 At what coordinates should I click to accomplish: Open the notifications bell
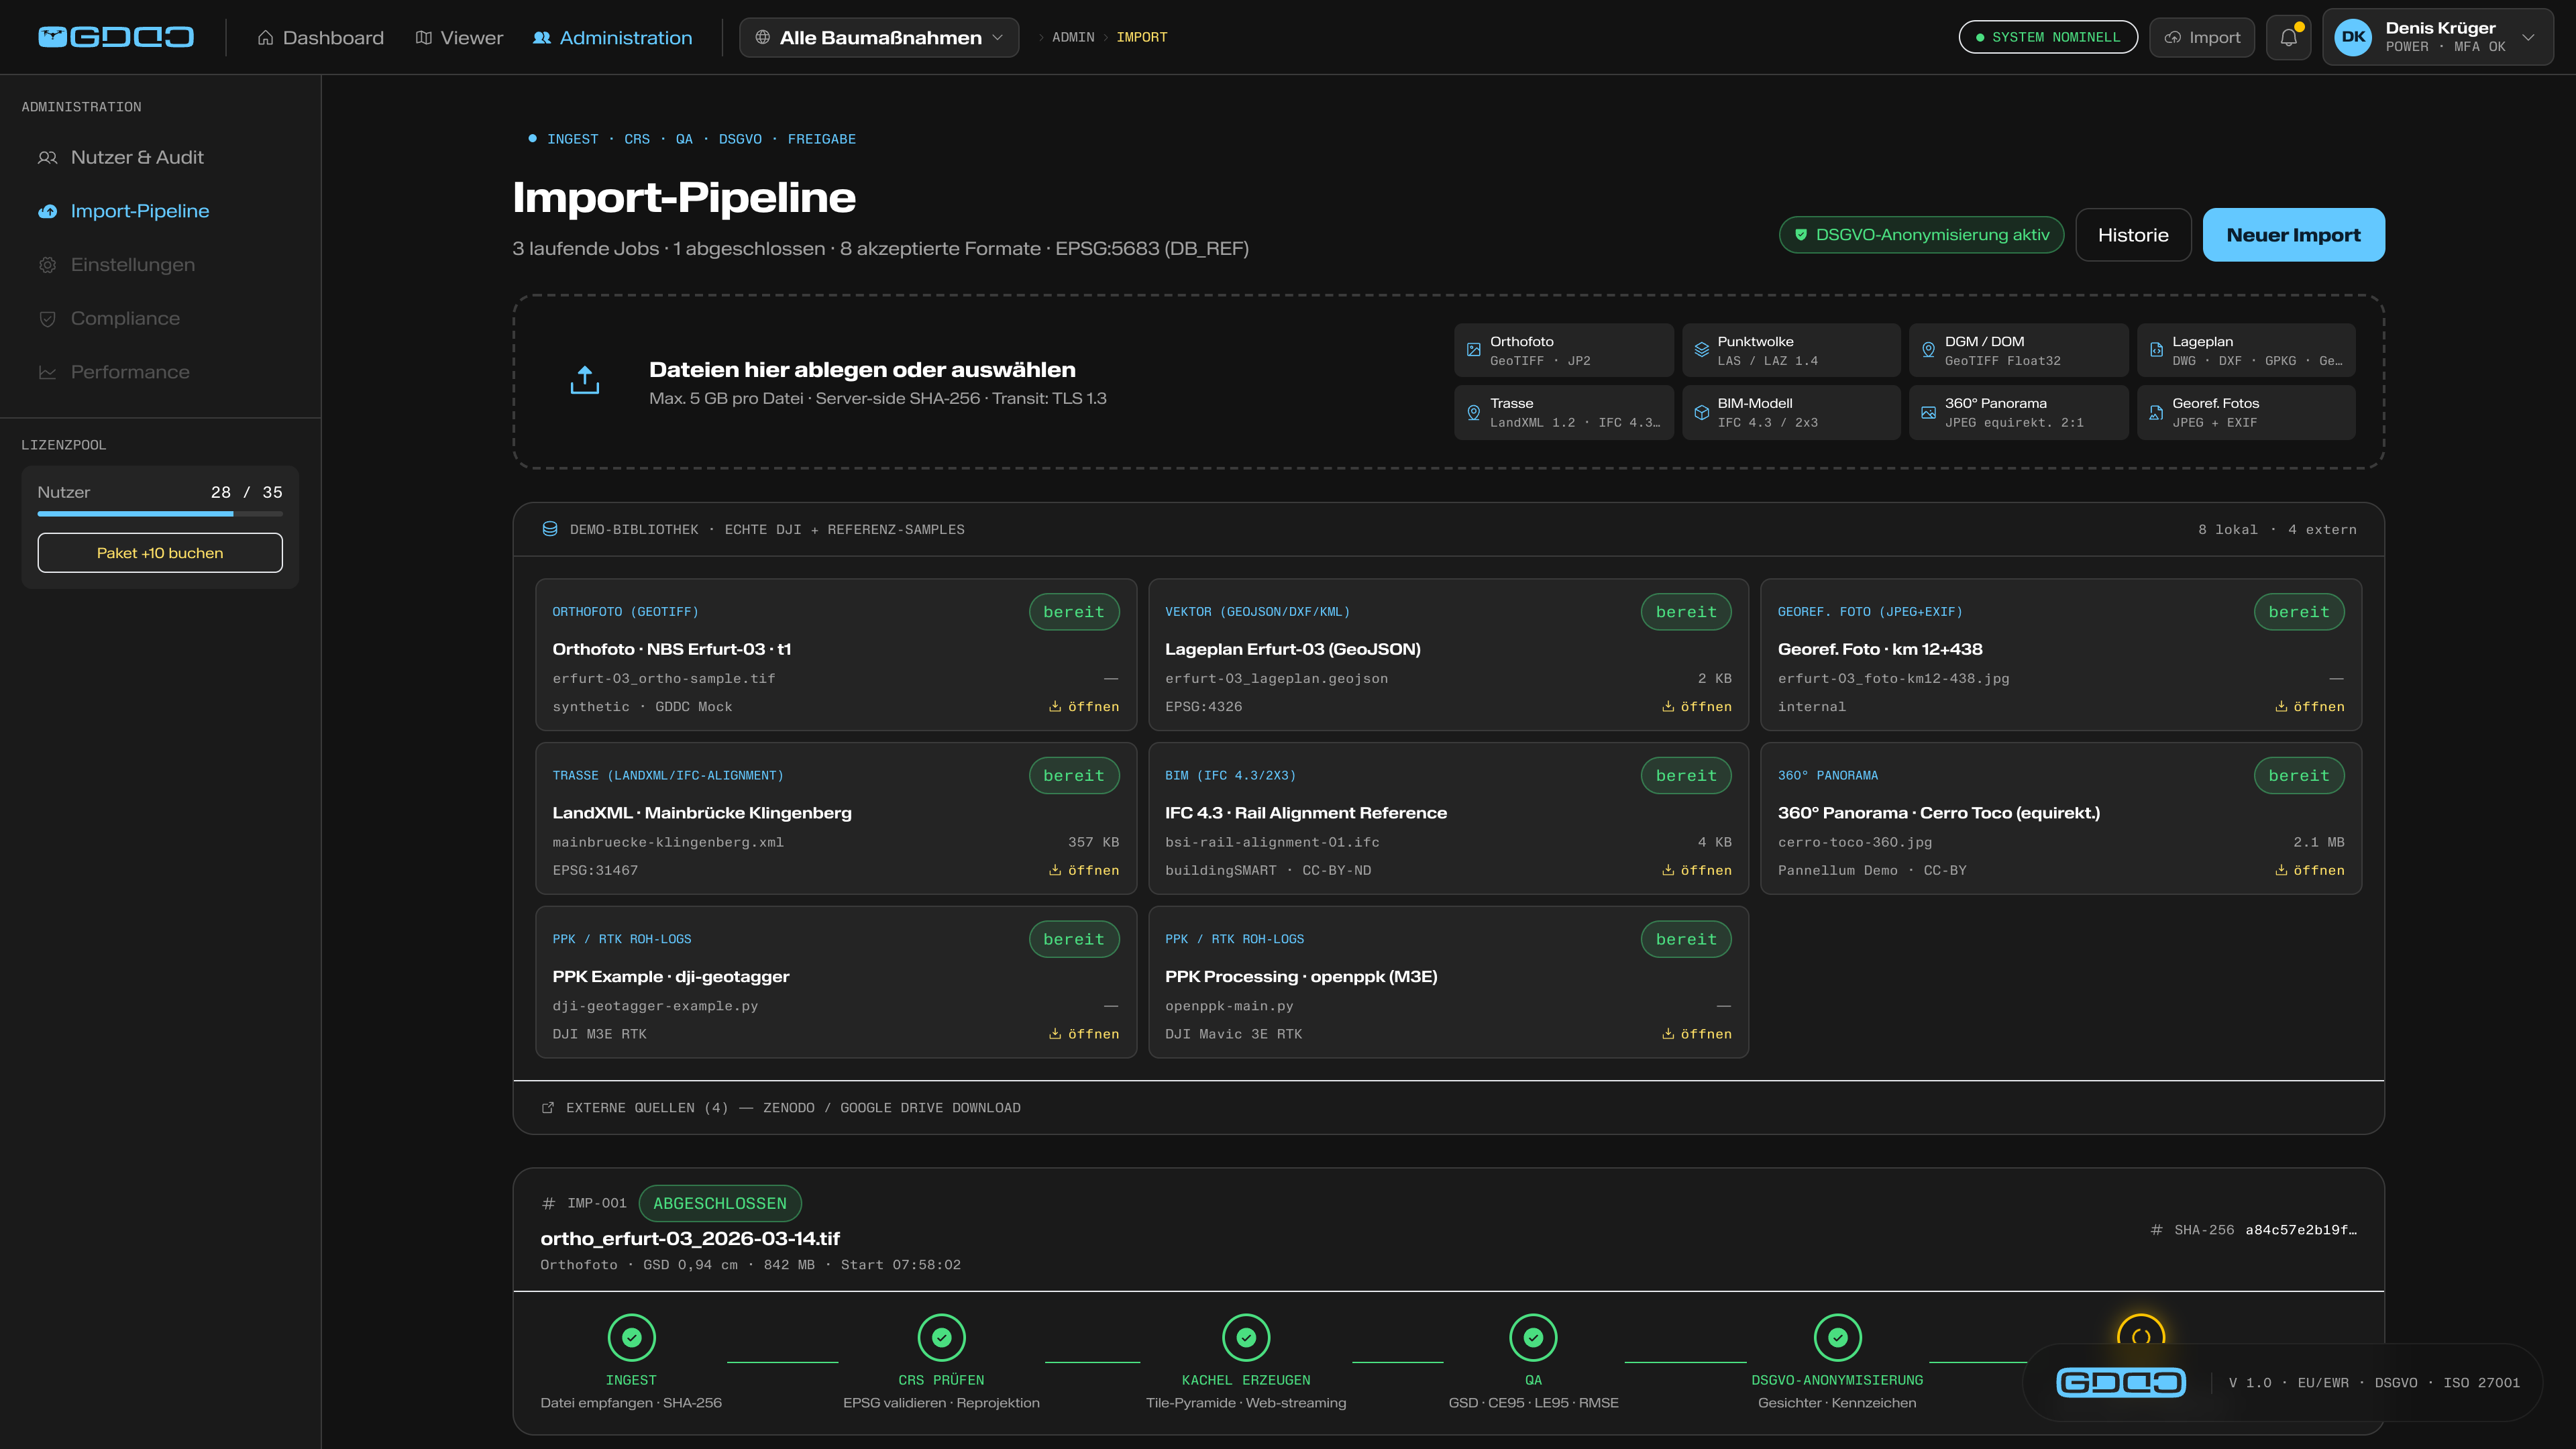[x=2288, y=37]
